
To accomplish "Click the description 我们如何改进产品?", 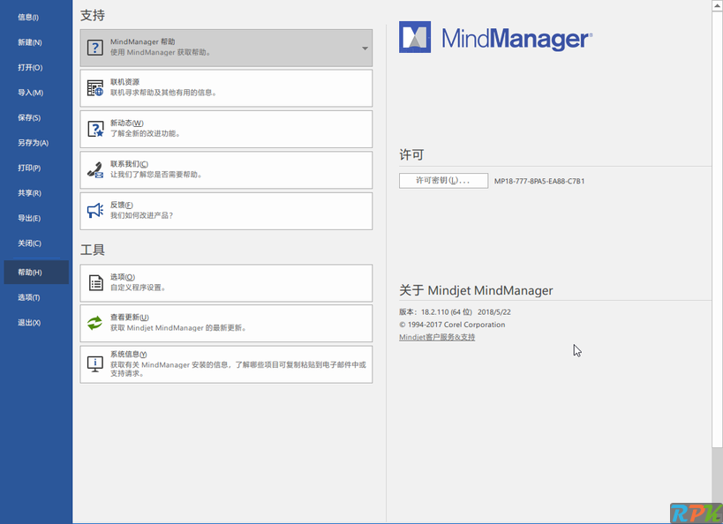I will 141,215.
